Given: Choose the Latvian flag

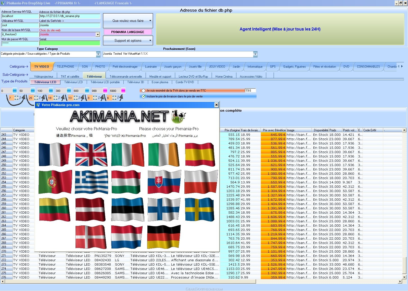Looking at the screenshot, I should pyautogui.click(x=90, y=209).
